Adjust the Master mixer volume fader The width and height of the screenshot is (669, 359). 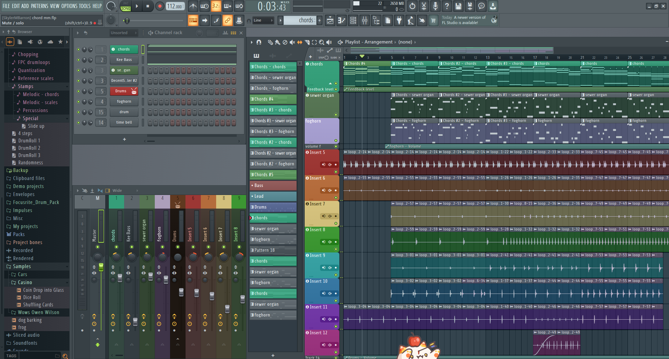101,267
